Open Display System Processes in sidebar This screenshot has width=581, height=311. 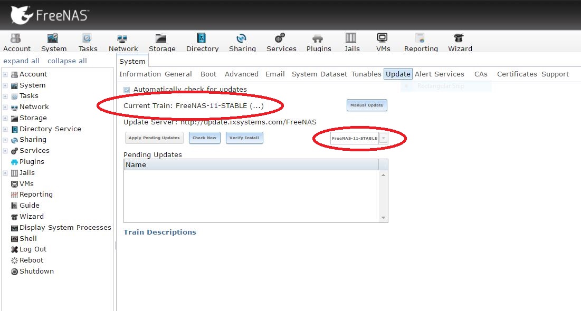tap(65, 228)
